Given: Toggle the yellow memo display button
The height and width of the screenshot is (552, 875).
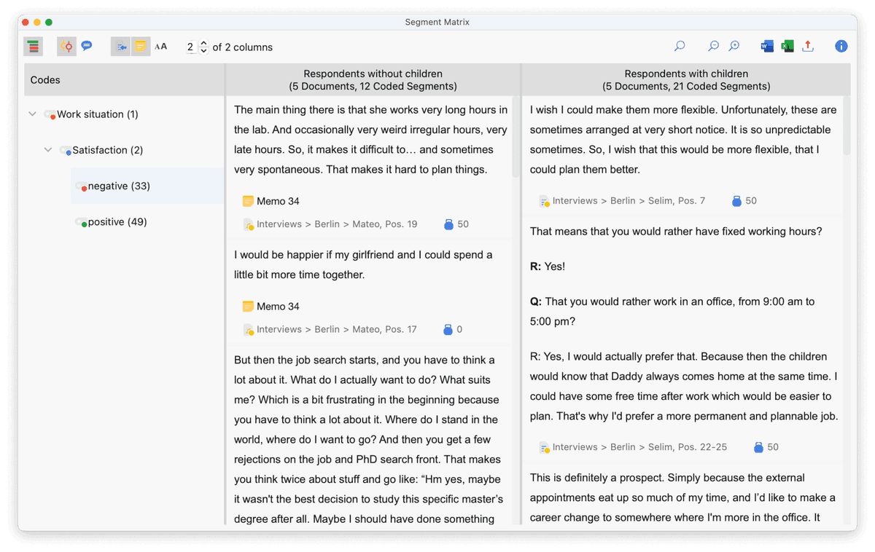Looking at the screenshot, I should click(141, 47).
